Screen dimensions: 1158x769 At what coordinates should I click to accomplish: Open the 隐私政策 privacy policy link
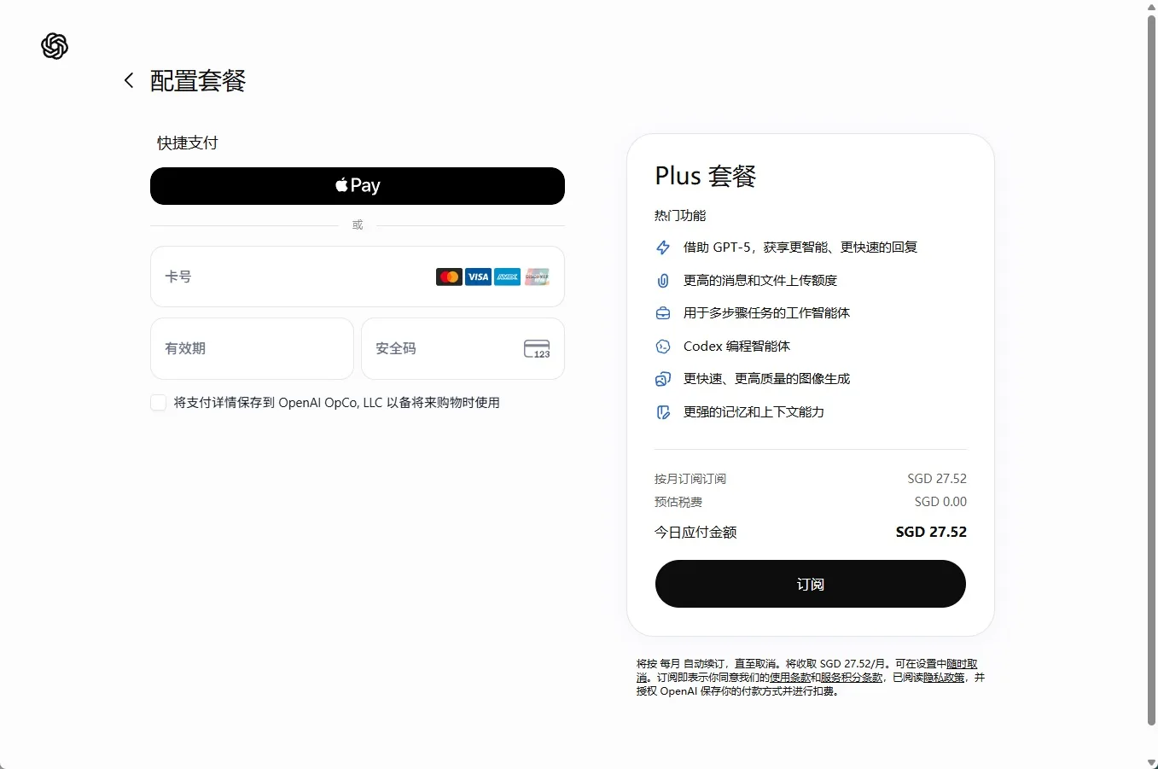[x=944, y=677]
